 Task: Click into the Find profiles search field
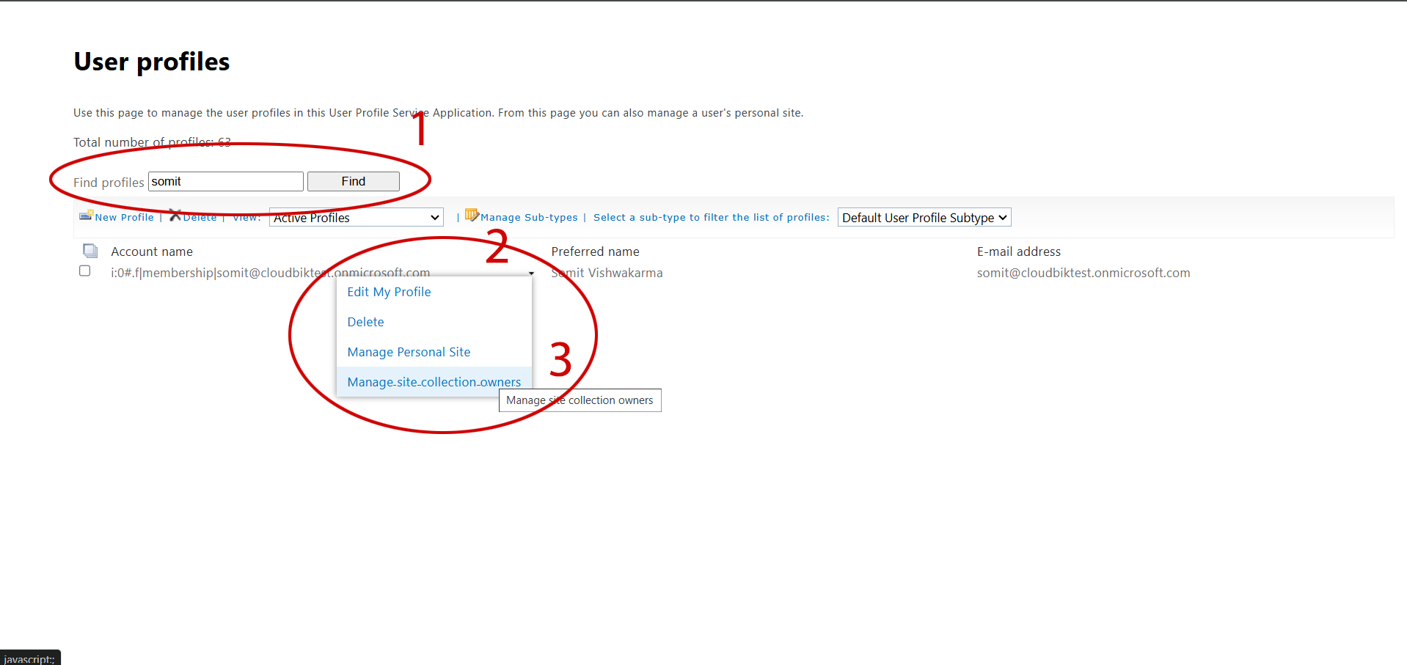(226, 181)
